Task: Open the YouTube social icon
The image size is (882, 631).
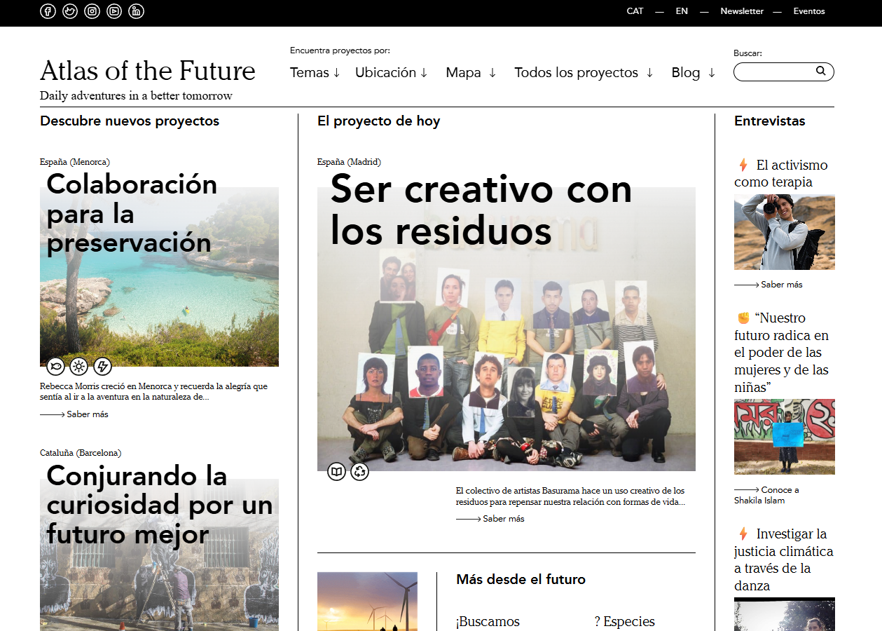Action: (x=114, y=11)
